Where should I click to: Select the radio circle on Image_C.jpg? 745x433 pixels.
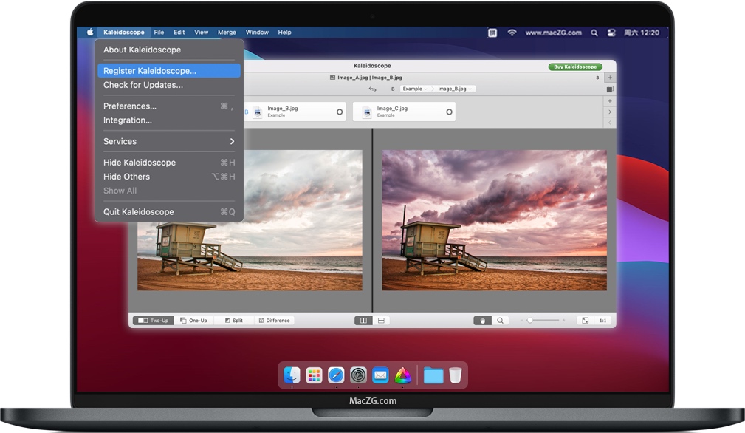[x=449, y=112]
